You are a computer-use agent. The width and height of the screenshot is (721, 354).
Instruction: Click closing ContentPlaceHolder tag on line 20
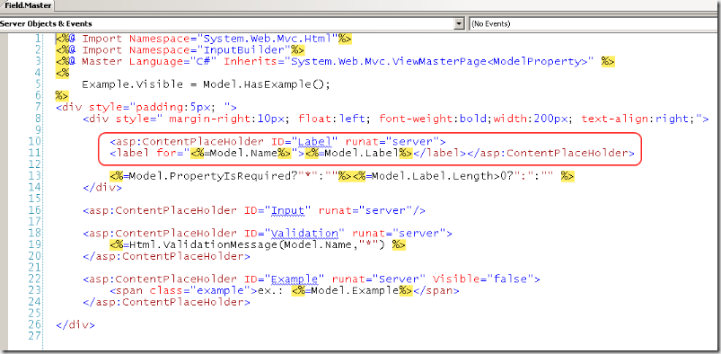pos(167,256)
